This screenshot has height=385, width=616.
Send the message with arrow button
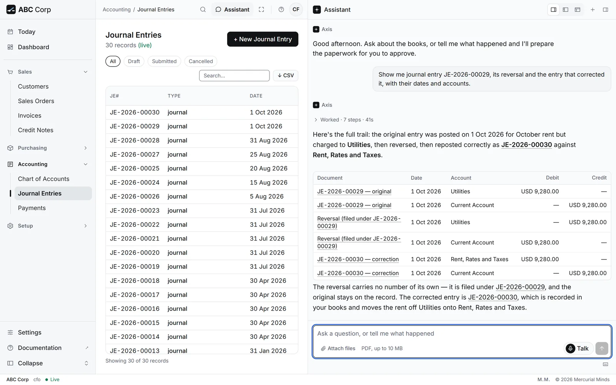point(602,348)
